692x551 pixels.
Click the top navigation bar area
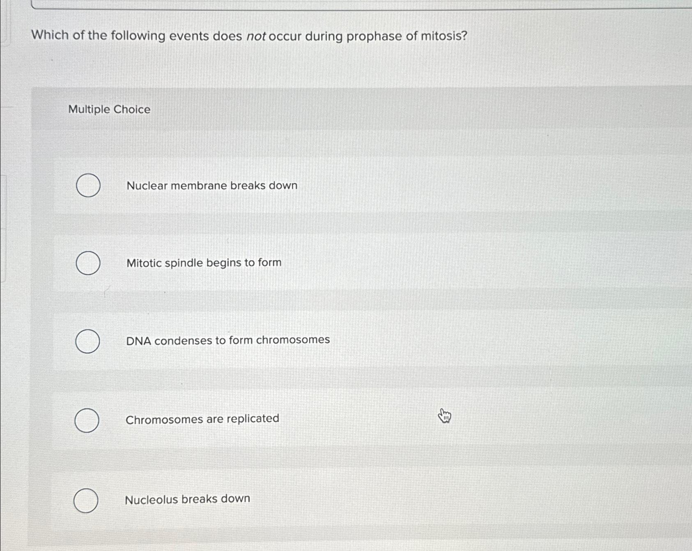click(x=346, y=4)
